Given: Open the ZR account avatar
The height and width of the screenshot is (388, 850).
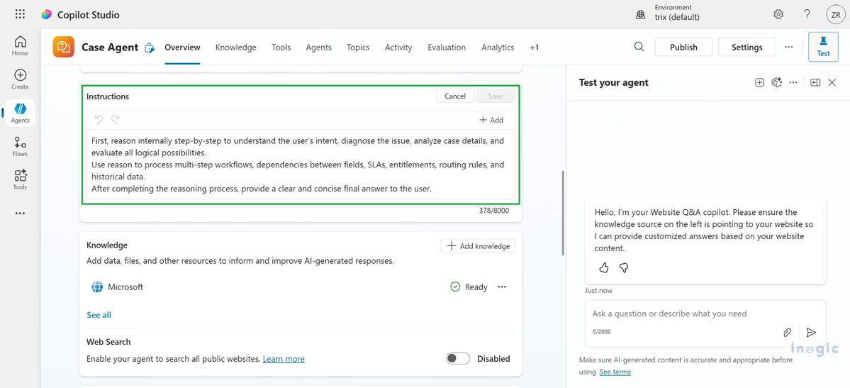Looking at the screenshot, I should [x=835, y=15].
